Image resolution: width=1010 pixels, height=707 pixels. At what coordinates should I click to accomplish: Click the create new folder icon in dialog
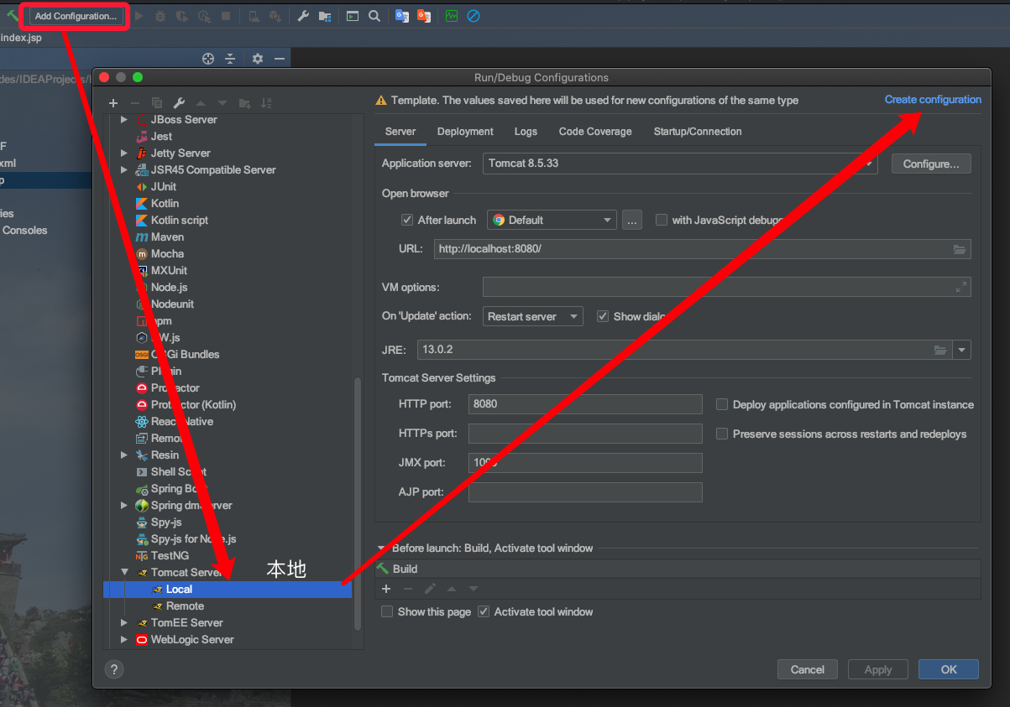(x=244, y=103)
